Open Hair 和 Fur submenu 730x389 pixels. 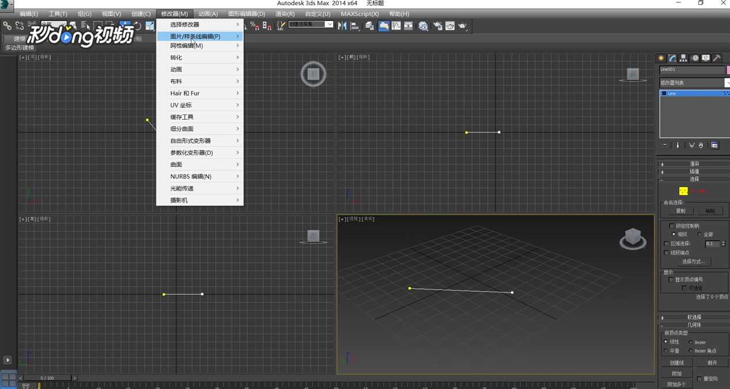click(x=200, y=93)
